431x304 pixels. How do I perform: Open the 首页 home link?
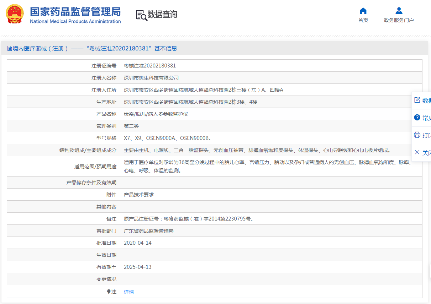pos(363,20)
